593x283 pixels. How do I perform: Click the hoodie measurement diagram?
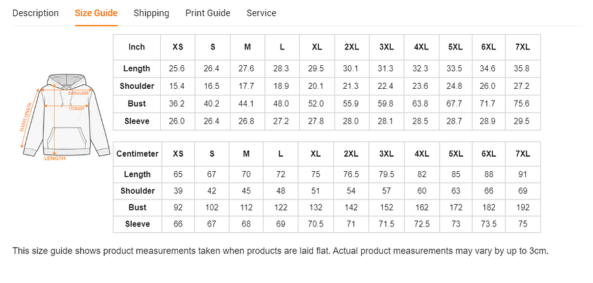coord(65,117)
